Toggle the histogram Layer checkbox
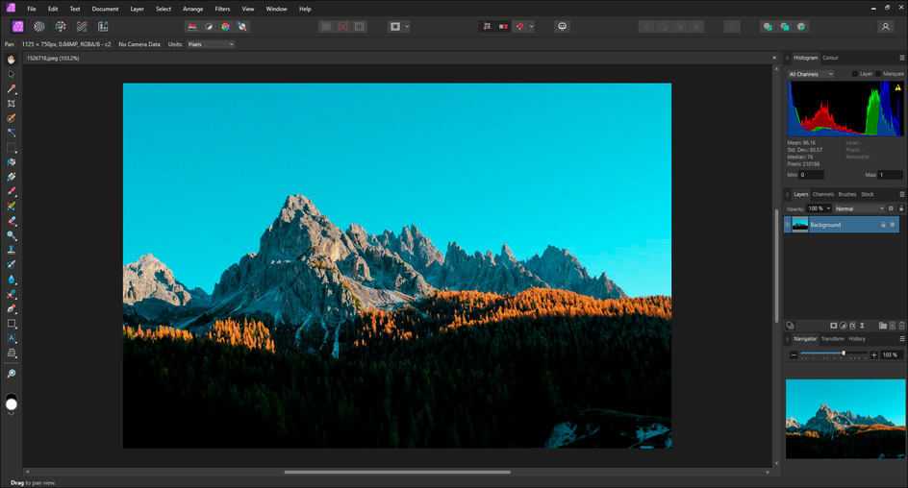 pos(855,74)
